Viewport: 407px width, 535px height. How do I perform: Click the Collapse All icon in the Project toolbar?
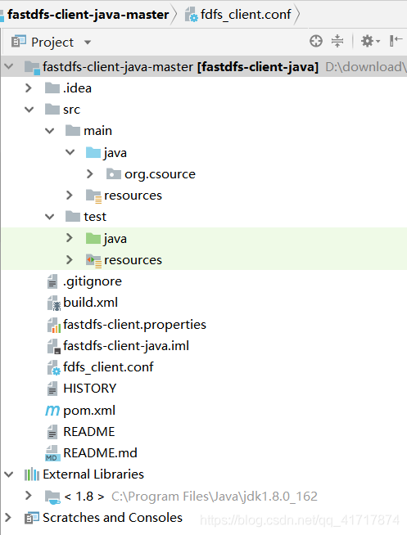pos(337,41)
